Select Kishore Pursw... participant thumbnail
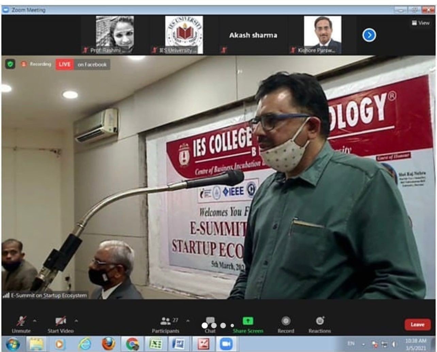The image size is (437, 352). point(322,35)
